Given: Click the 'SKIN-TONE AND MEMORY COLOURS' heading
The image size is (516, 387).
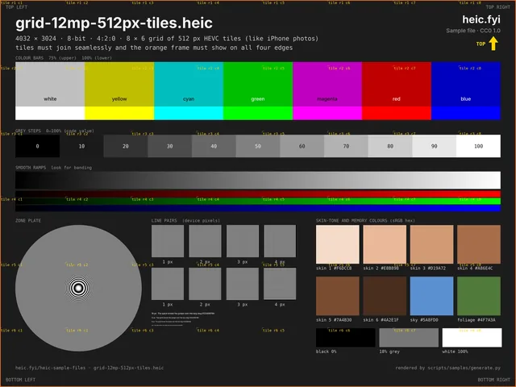Looking at the screenshot, I should coord(365,220).
